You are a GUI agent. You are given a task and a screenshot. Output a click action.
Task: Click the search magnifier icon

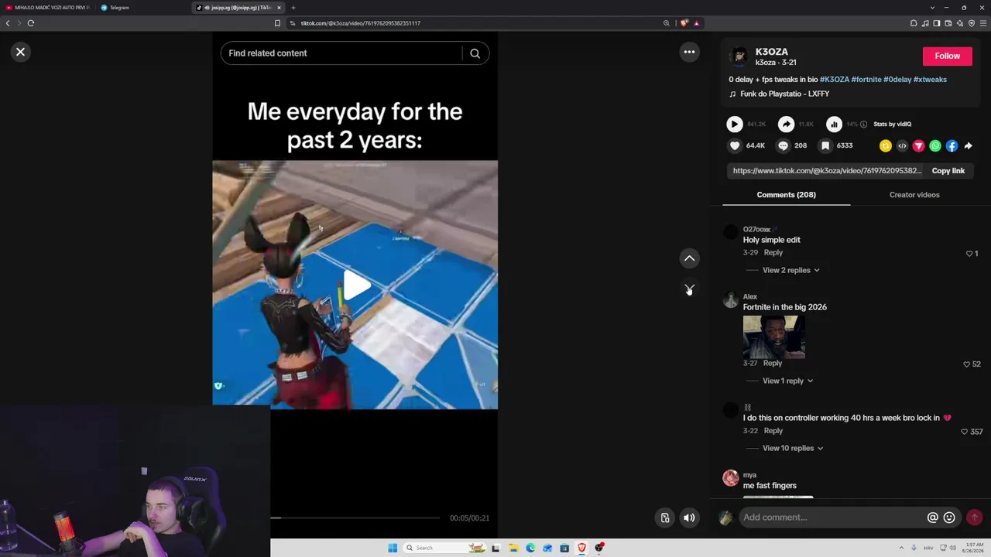475,53
